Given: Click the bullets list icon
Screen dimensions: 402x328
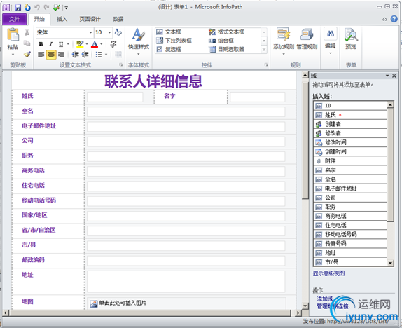Looking at the screenshot, I should [x=99, y=55].
